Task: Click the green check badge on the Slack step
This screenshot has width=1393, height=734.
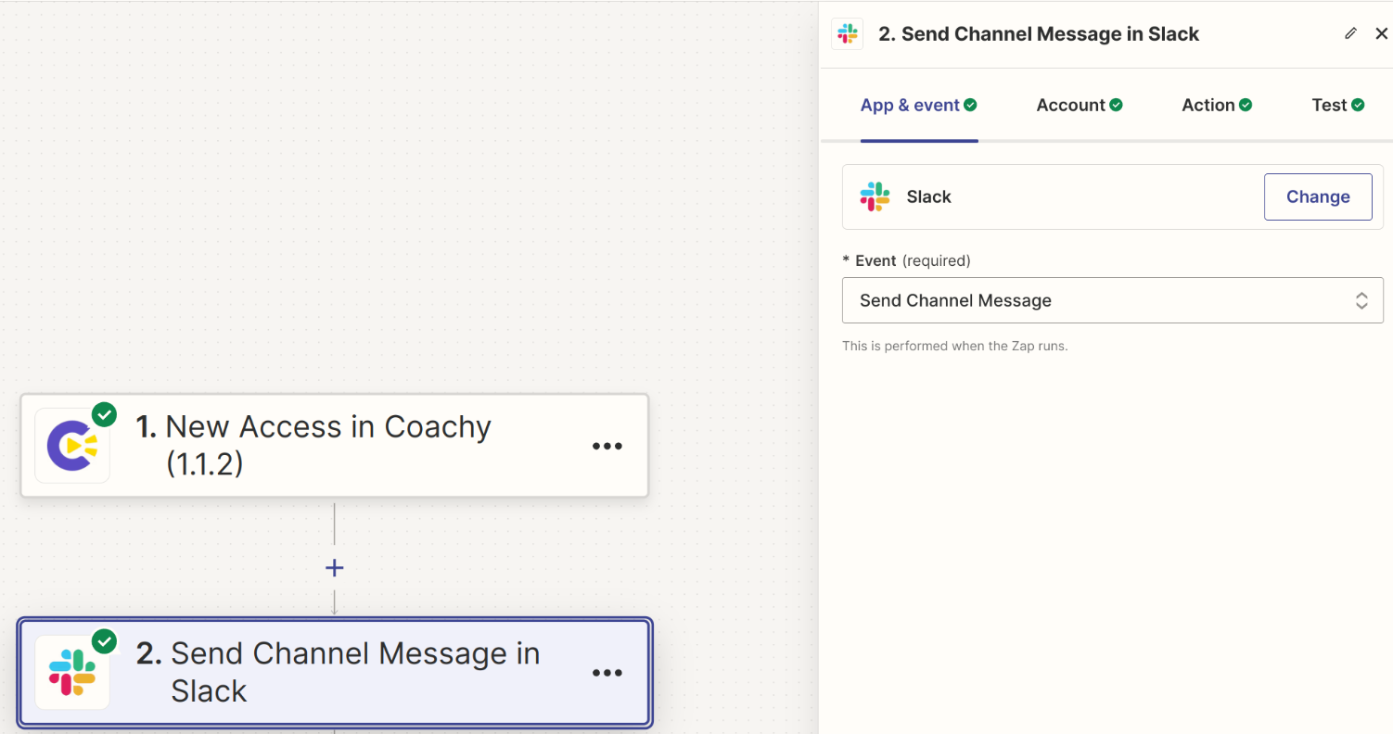Action: click(104, 641)
